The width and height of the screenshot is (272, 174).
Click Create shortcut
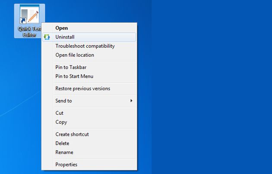89,134
